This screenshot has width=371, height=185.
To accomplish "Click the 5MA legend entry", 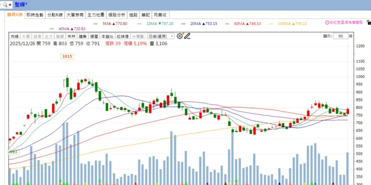I will pos(110,23).
